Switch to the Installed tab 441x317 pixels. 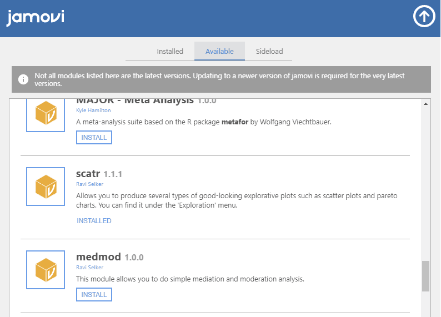click(x=170, y=52)
